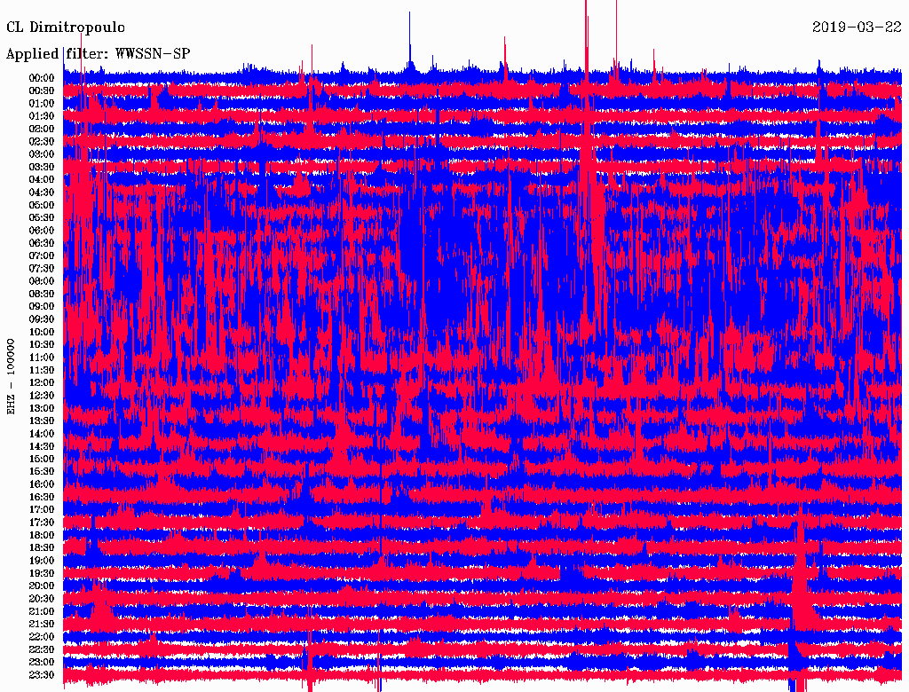
Task: Select the 08:30 time label
Action: (x=42, y=294)
